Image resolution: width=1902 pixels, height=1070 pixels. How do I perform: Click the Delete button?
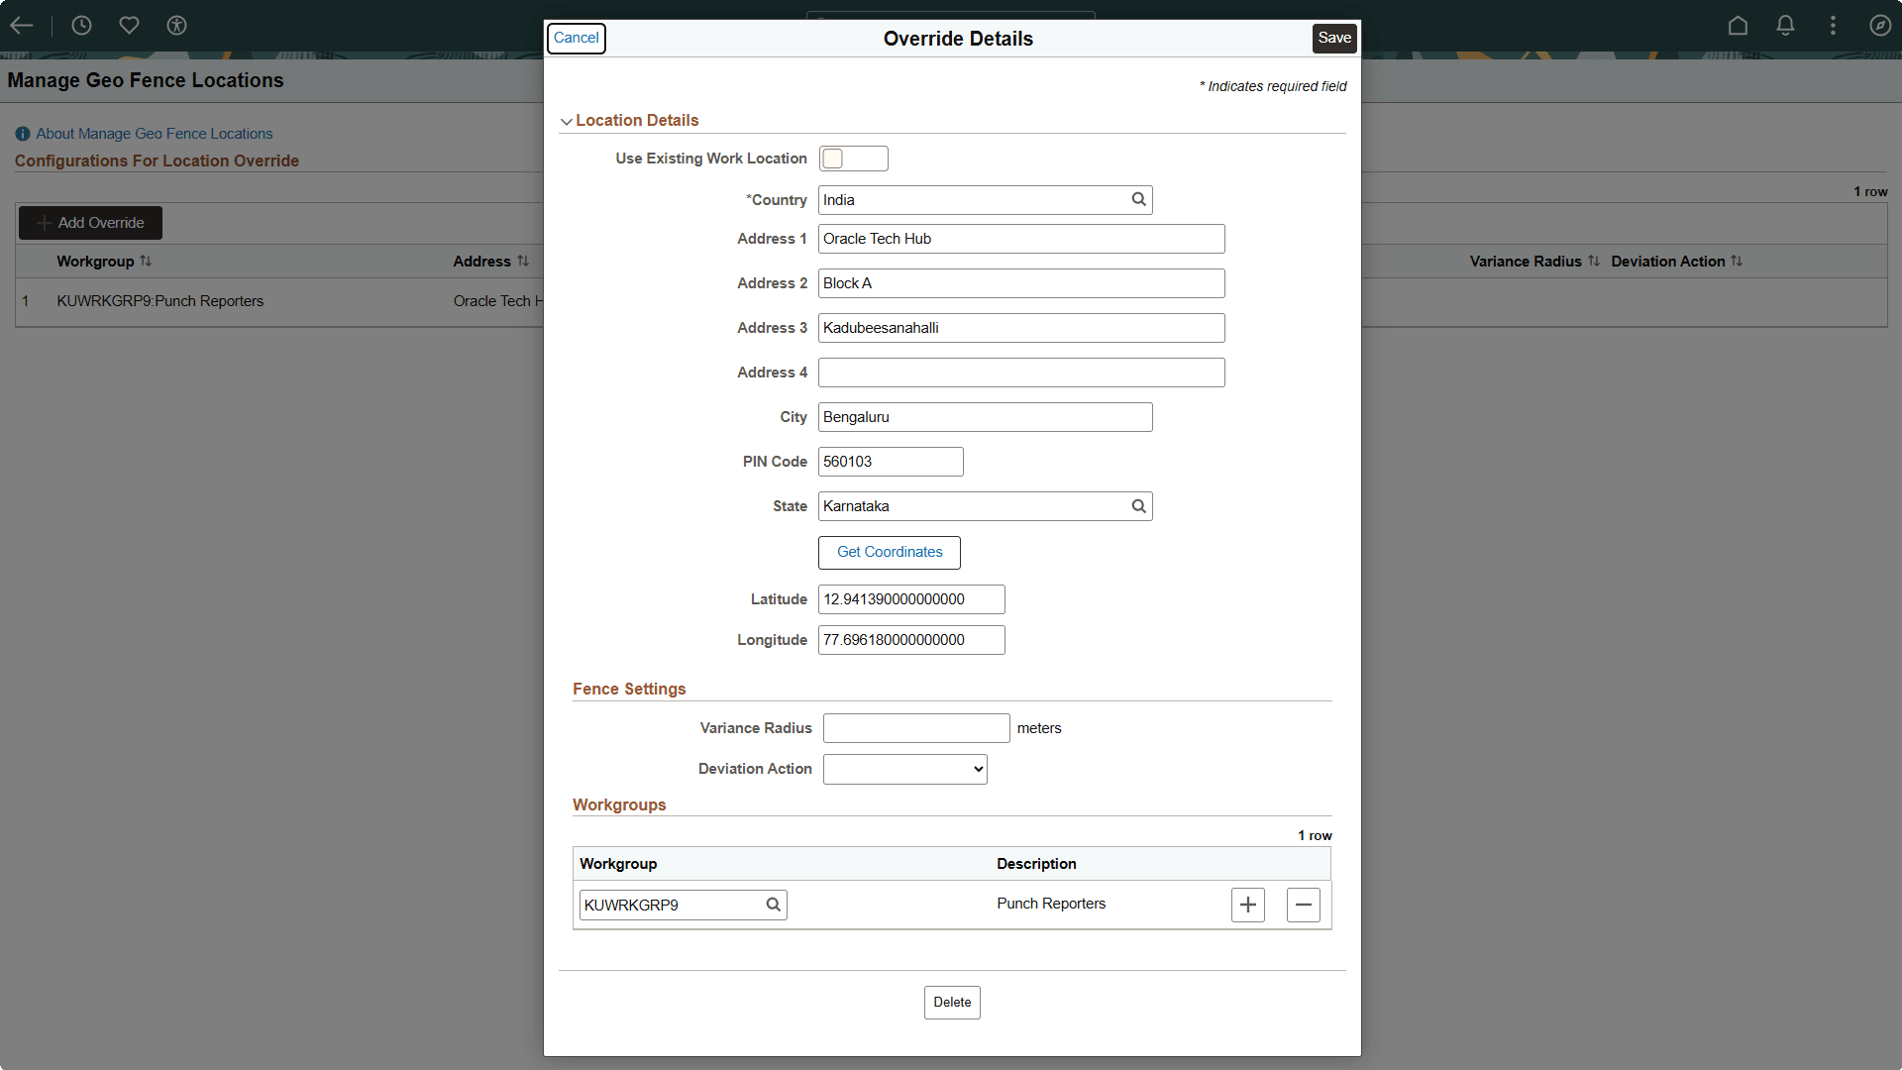pyautogui.click(x=951, y=1003)
